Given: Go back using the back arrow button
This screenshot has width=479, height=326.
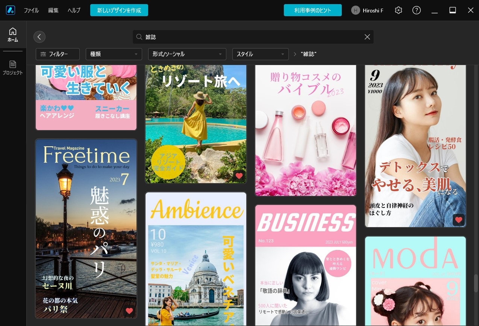Looking at the screenshot, I should (x=39, y=37).
